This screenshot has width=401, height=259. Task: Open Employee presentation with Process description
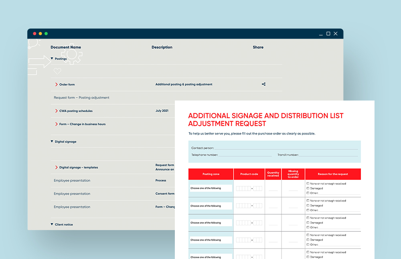coord(72,181)
